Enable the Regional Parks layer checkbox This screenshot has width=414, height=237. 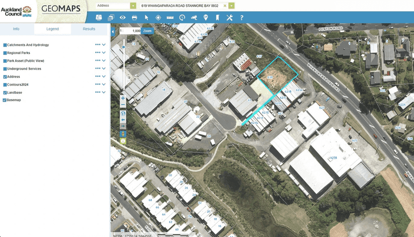tap(5, 53)
